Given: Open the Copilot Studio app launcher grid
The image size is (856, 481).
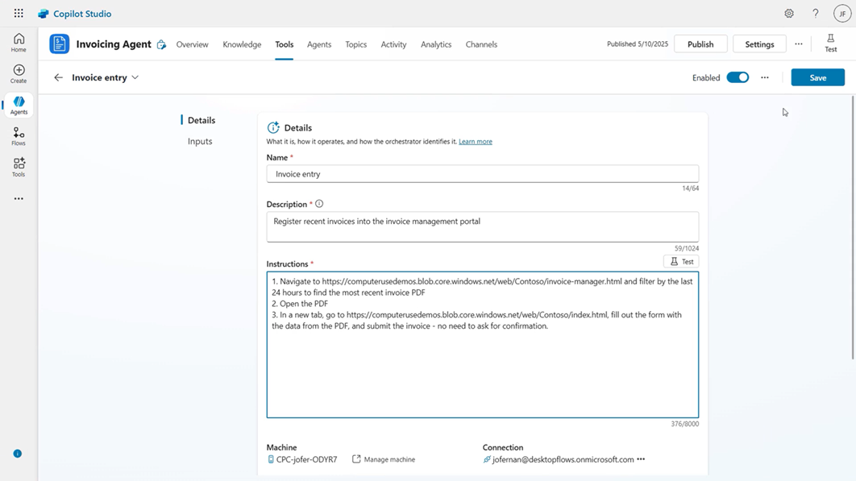Looking at the screenshot, I should [x=18, y=13].
